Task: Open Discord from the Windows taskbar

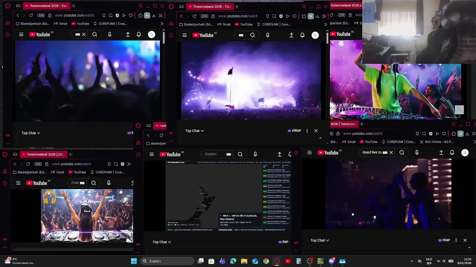Action: (x=332, y=261)
